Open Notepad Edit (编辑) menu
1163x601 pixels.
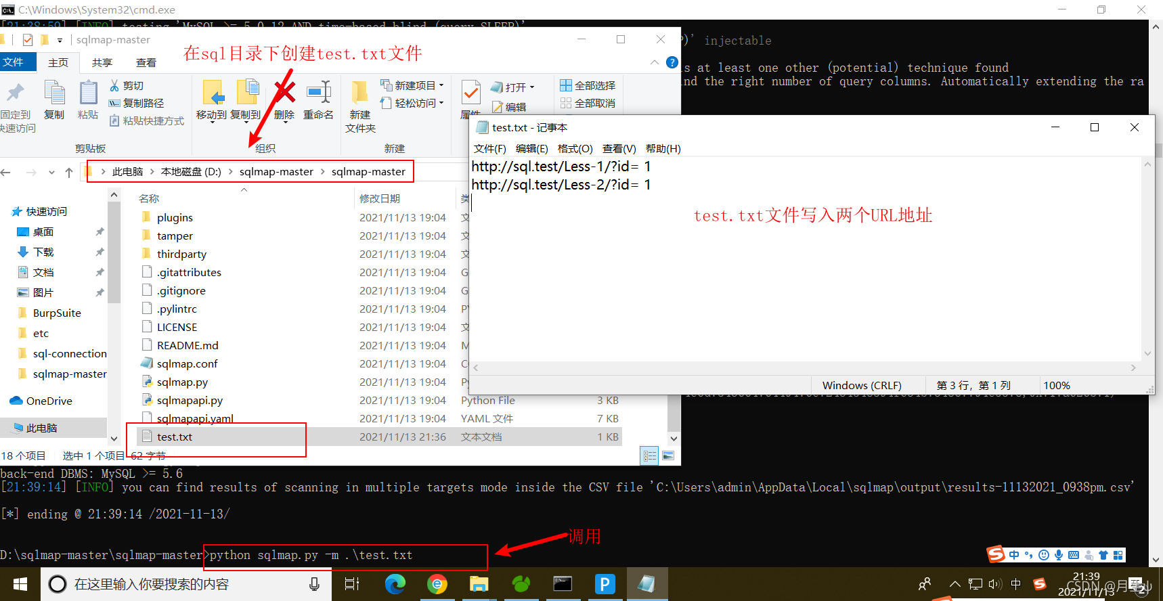pos(531,149)
